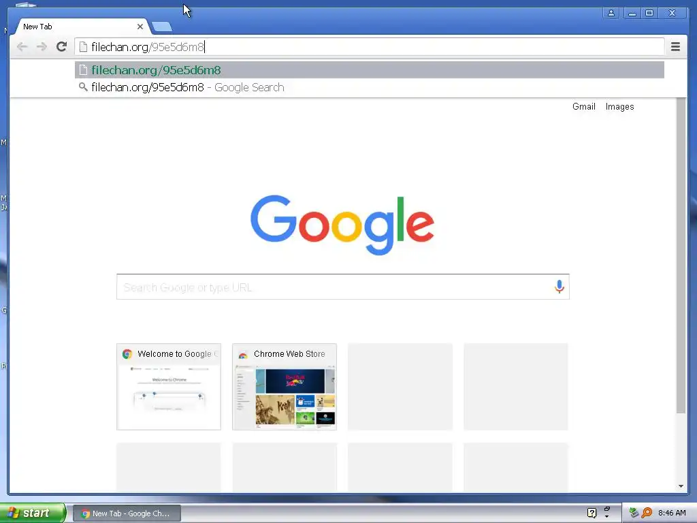The width and height of the screenshot is (697, 523).
Task: Click in the address bar
Action: (370, 47)
